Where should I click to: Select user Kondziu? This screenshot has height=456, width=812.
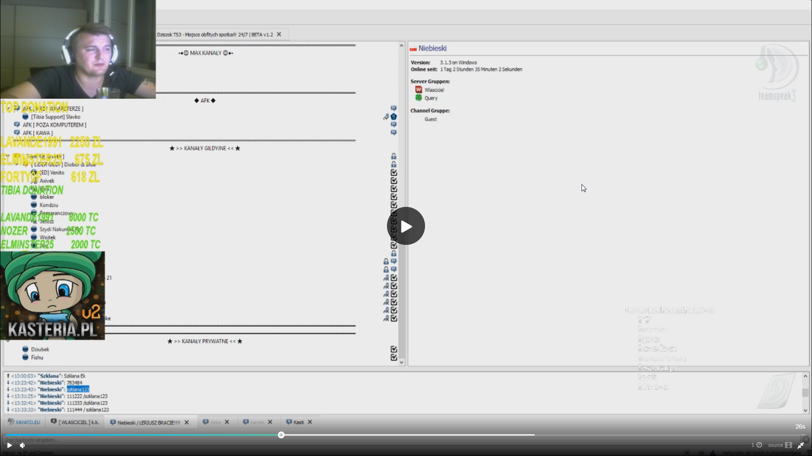point(49,205)
